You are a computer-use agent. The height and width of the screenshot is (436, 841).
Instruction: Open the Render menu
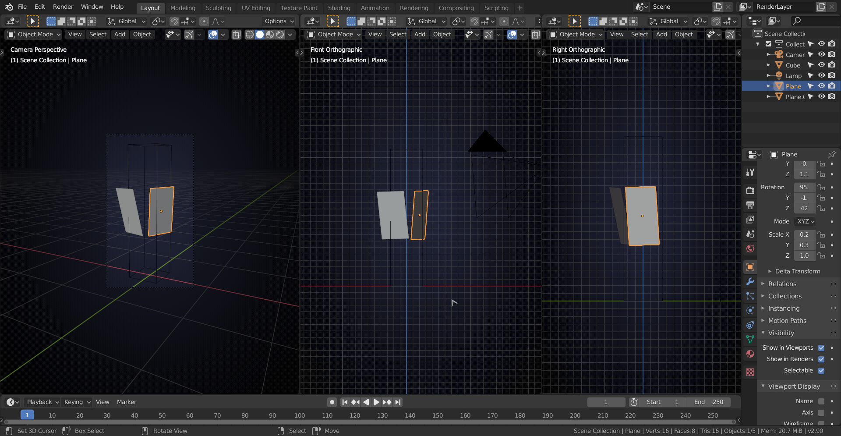(x=63, y=7)
